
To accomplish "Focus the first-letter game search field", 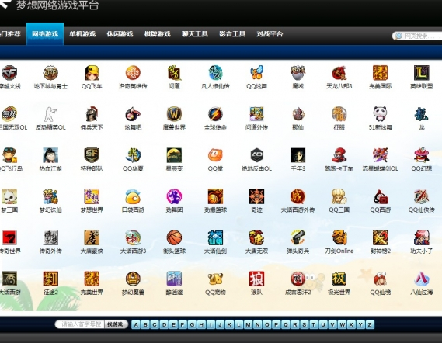I will click(80, 324).
